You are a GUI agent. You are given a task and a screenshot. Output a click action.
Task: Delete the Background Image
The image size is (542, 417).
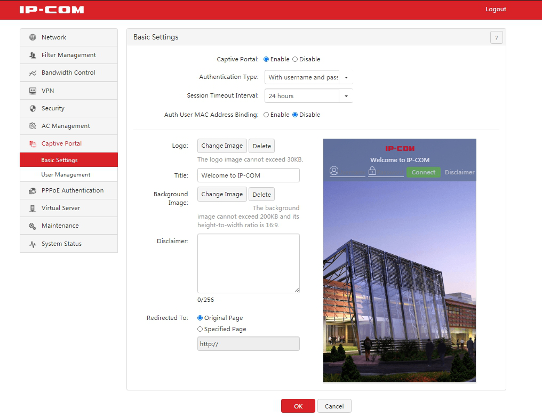[262, 194]
